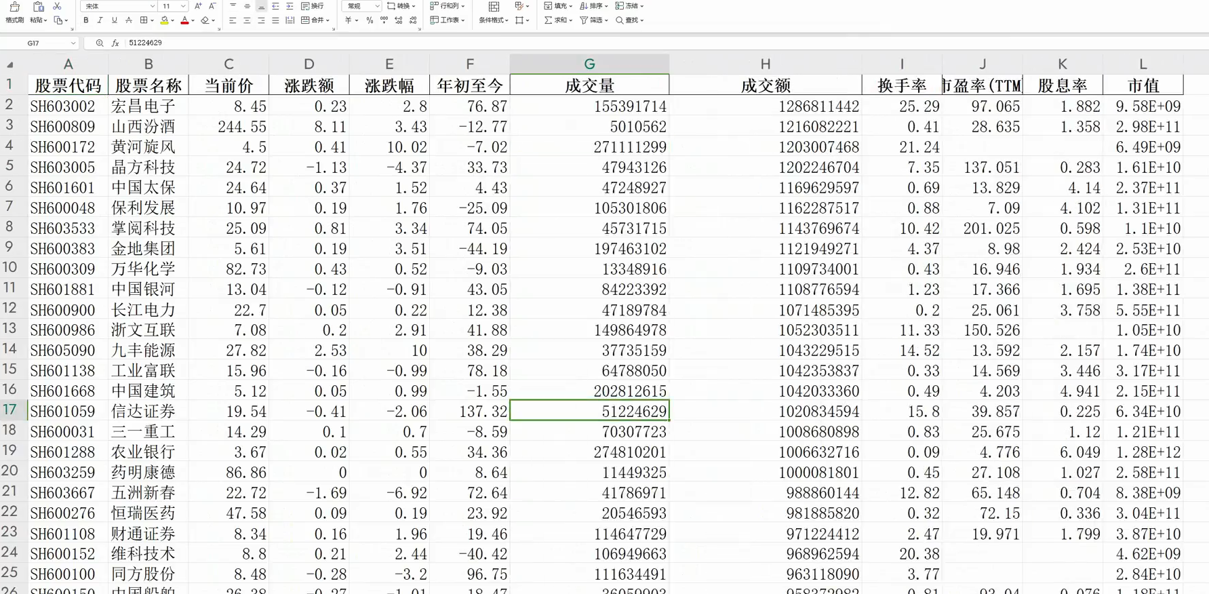Open the Sort (排序) menu
The height and width of the screenshot is (594, 1209).
pos(593,6)
